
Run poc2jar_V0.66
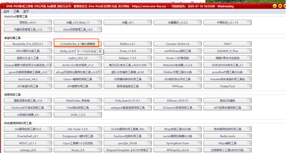(128, 143)
